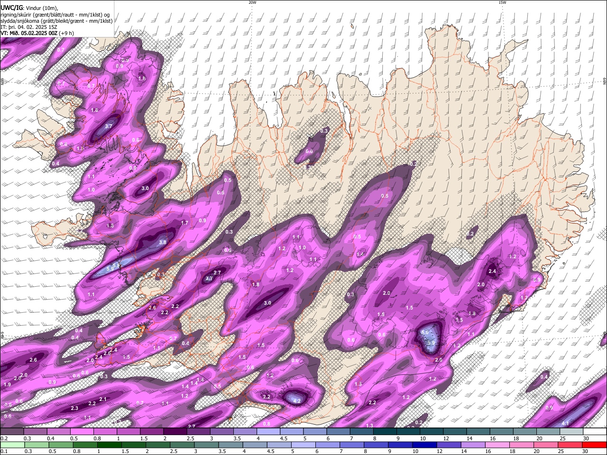
Task: Select the pure red 30 swatch on rain scale
Action: pyautogui.click(x=595, y=445)
